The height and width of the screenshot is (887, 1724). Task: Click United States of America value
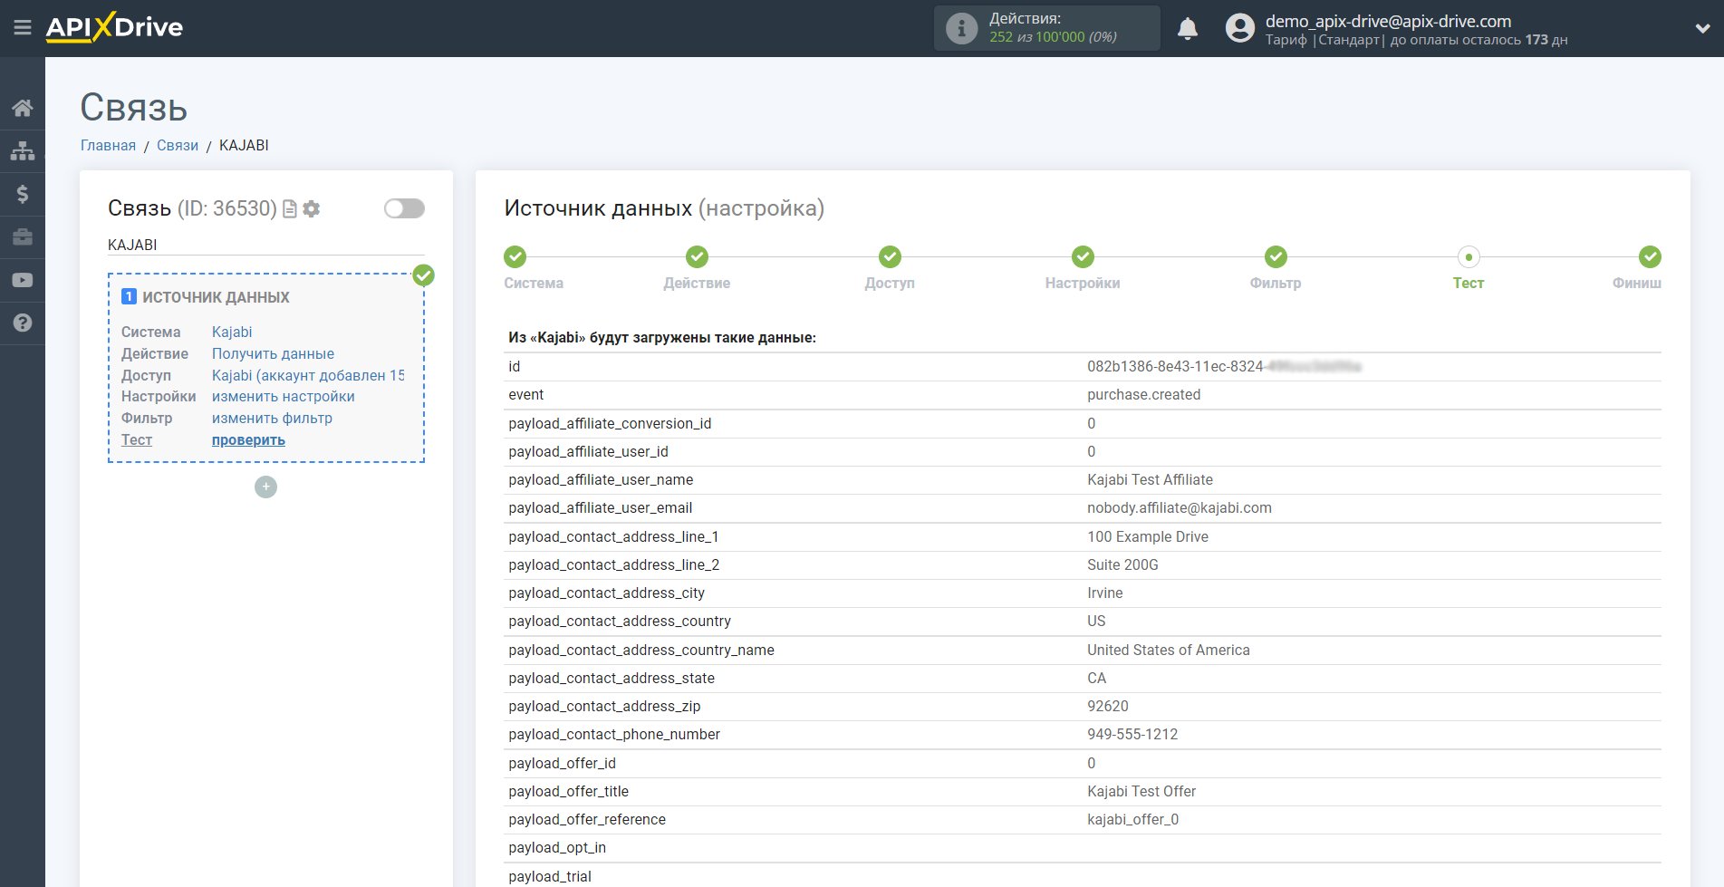coord(1169,651)
